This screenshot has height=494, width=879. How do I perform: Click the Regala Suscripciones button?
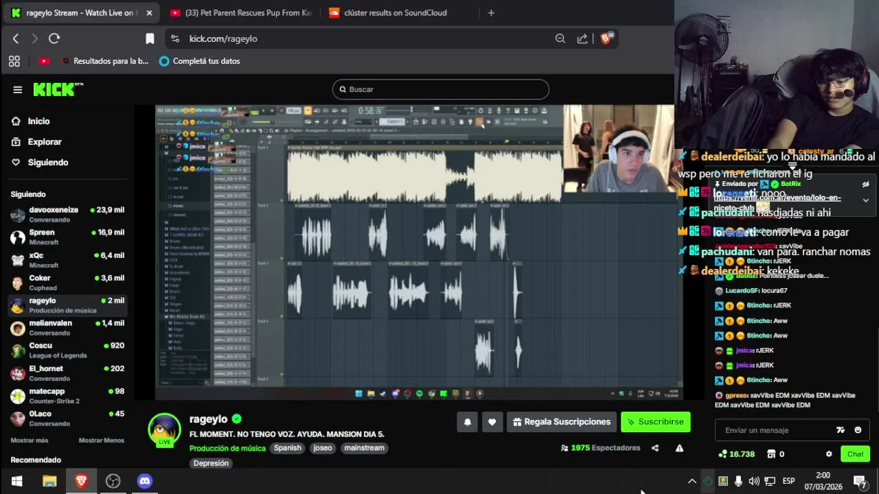pos(562,422)
